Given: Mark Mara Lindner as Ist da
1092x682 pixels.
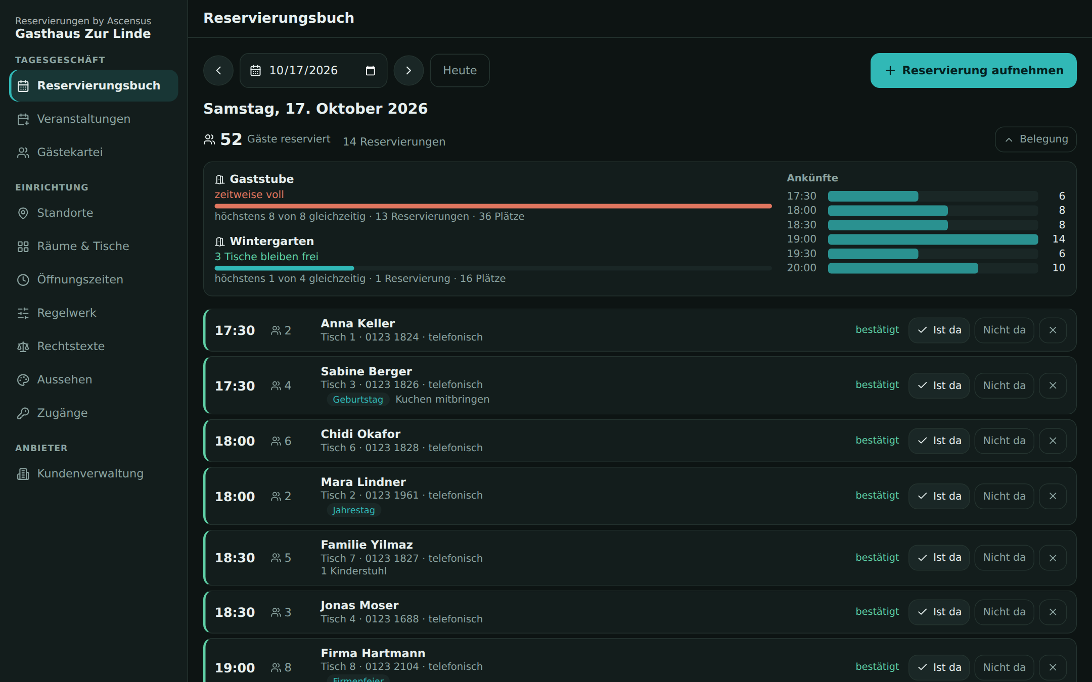Looking at the screenshot, I should (939, 496).
